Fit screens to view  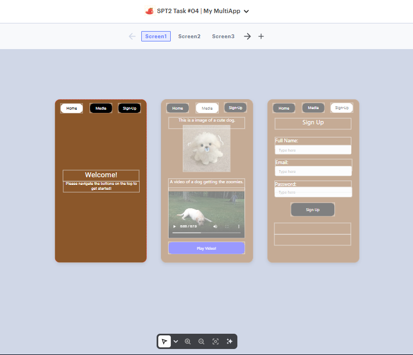point(216,341)
